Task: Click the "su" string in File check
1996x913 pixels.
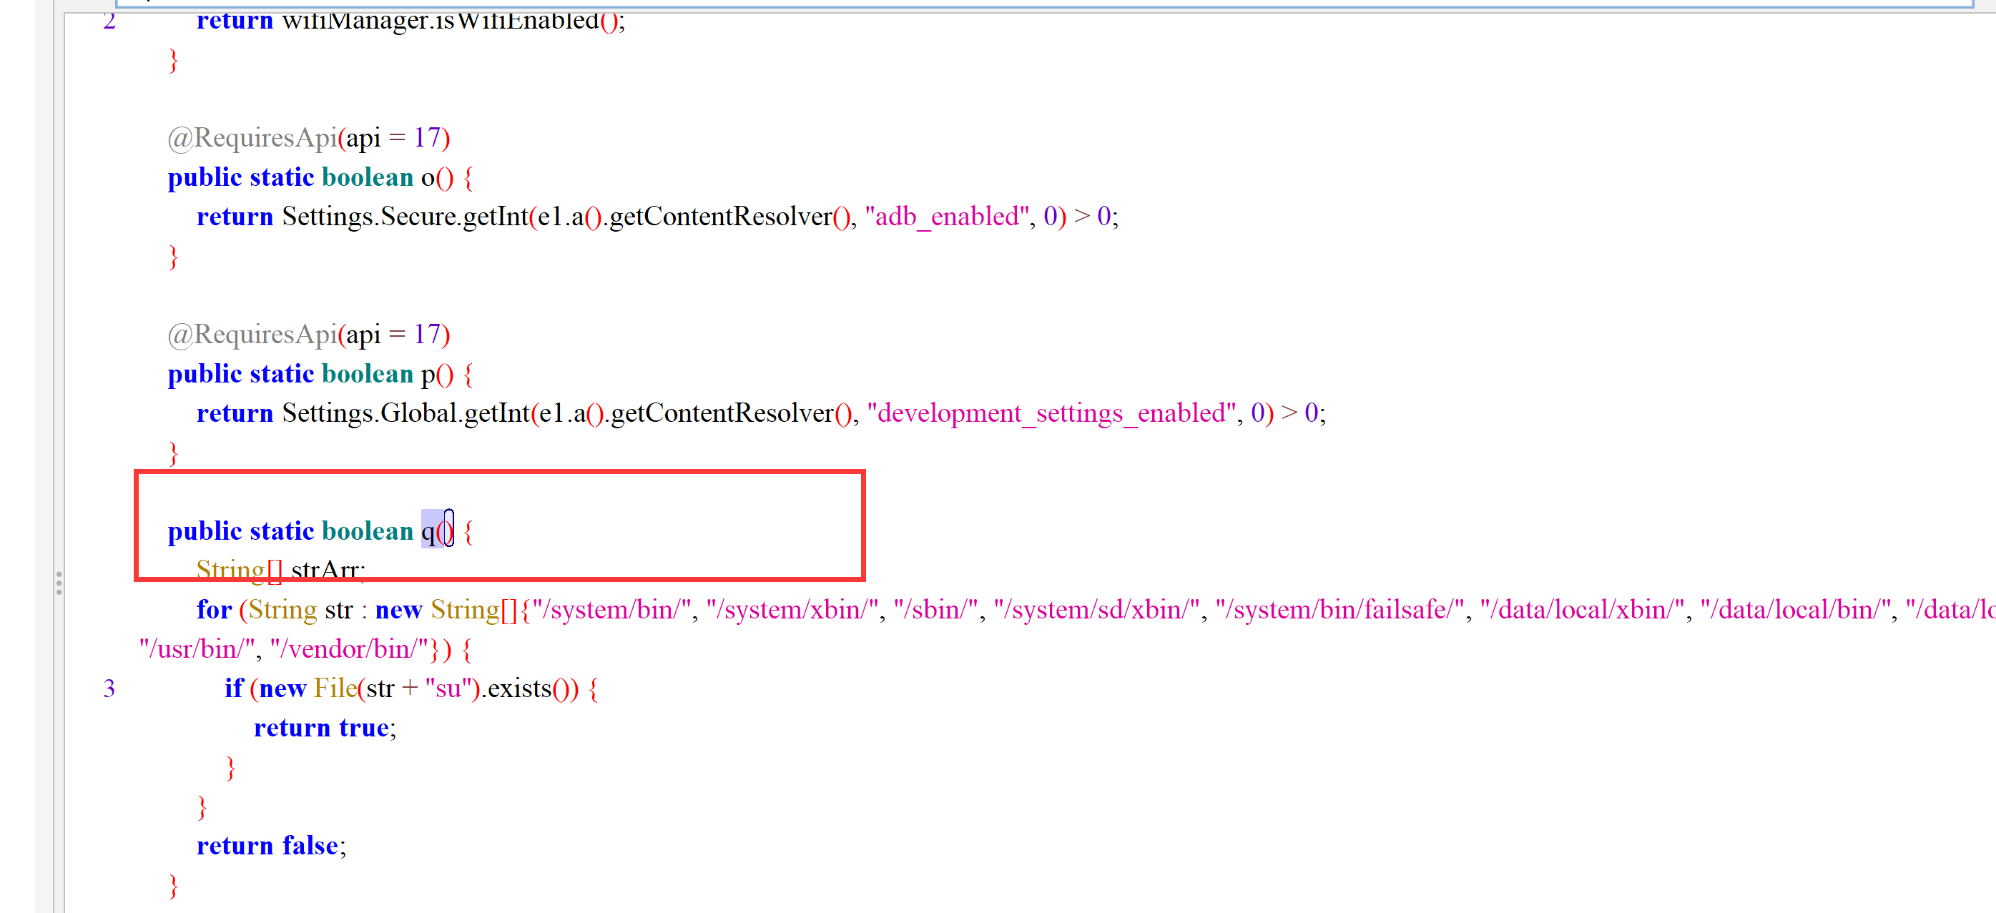Action: [448, 689]
